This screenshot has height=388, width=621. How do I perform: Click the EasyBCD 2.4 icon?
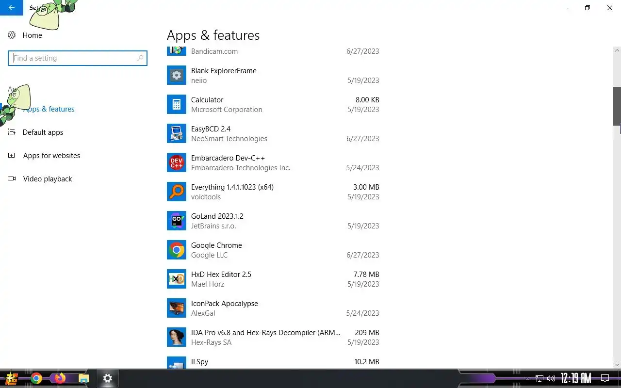[177, 133]
